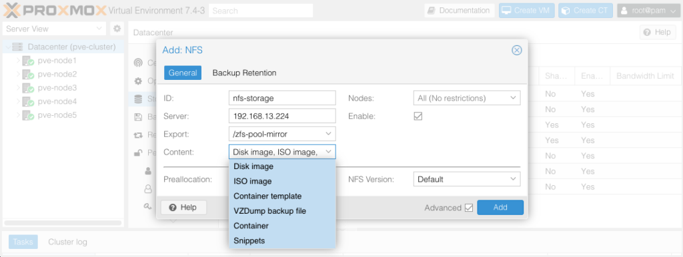Click the Backup floppy icon in side menu
683x257 pixels.
coord(138,117)
